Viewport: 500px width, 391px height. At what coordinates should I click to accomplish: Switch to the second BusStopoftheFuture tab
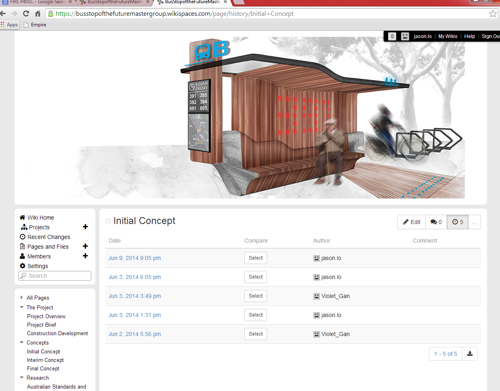tap(114, 2)
